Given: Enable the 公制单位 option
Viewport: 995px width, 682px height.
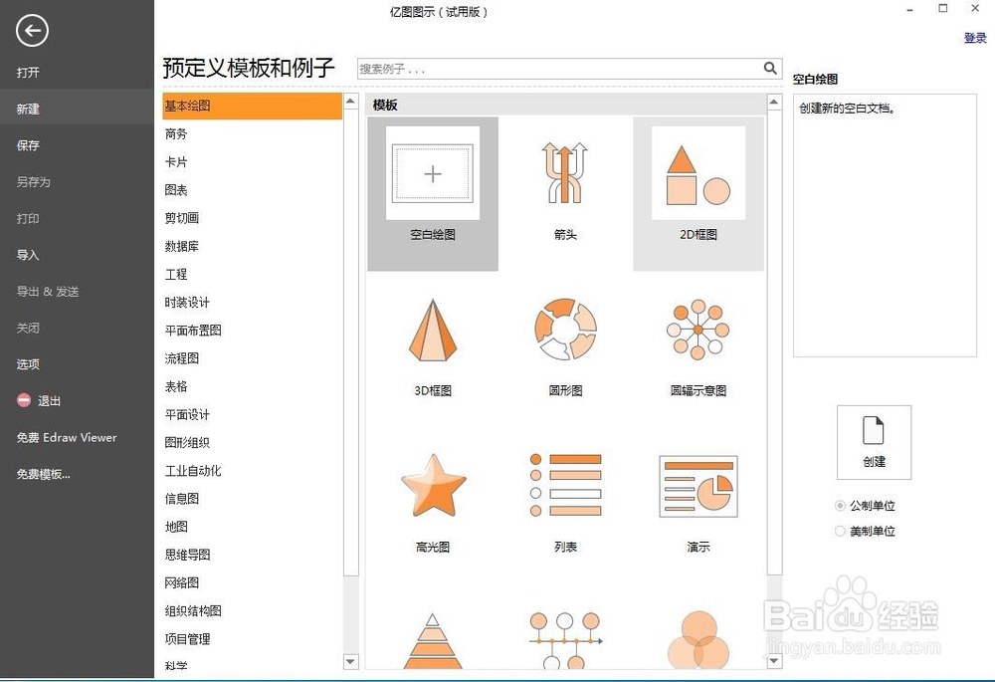Looking at the screenshot, I should 840,505.
